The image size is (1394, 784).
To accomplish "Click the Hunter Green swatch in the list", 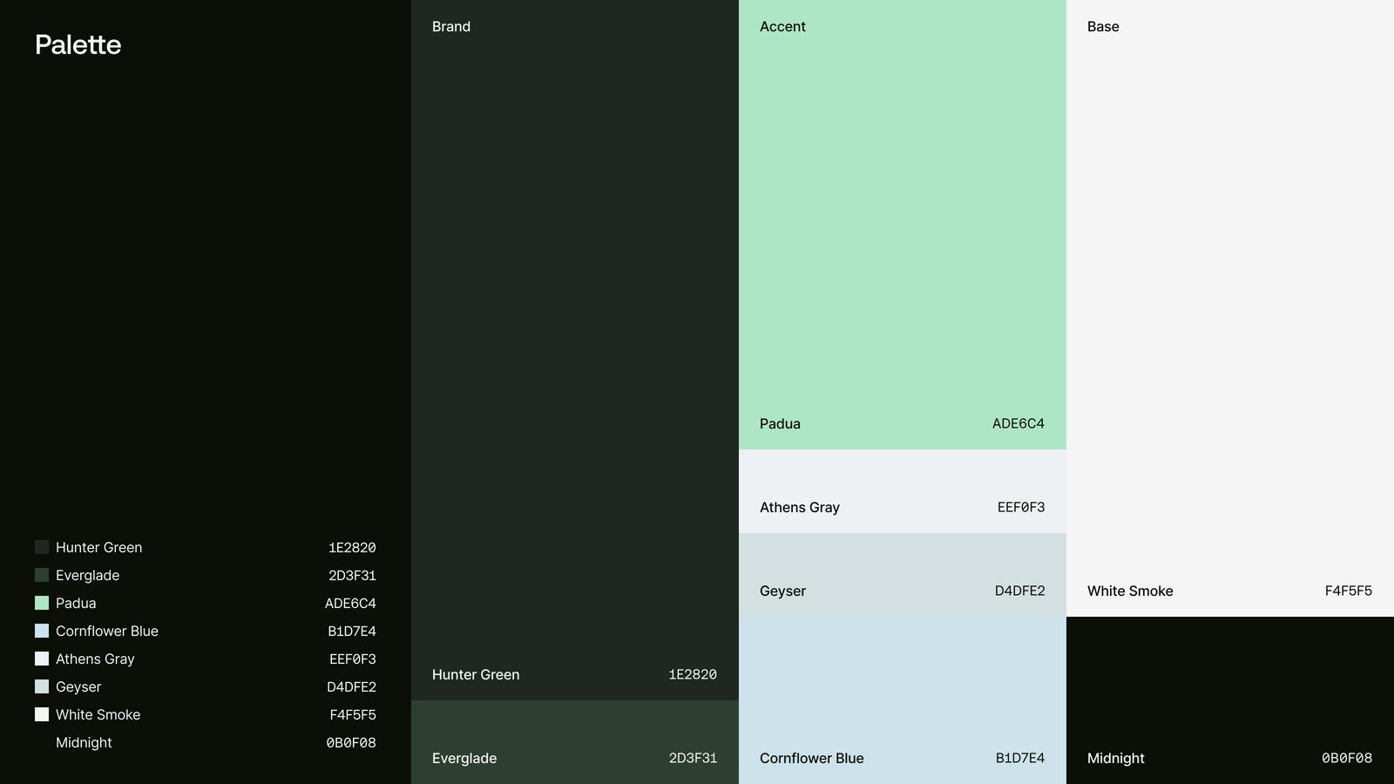I will tap(42, 547).
